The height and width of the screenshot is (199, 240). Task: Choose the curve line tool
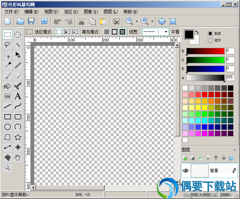(17, 106)
